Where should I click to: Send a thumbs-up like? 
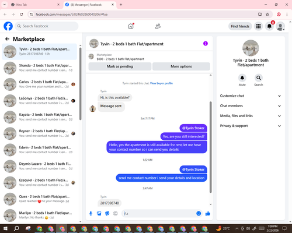tap(208, 214)
